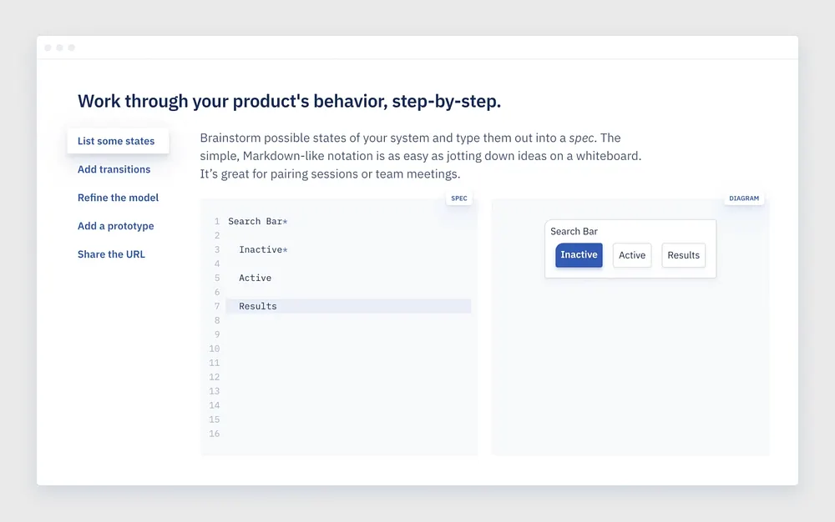Click the Active line in the spec editor
This screenshot has height=522, width=835.
[x=255, y=278]
